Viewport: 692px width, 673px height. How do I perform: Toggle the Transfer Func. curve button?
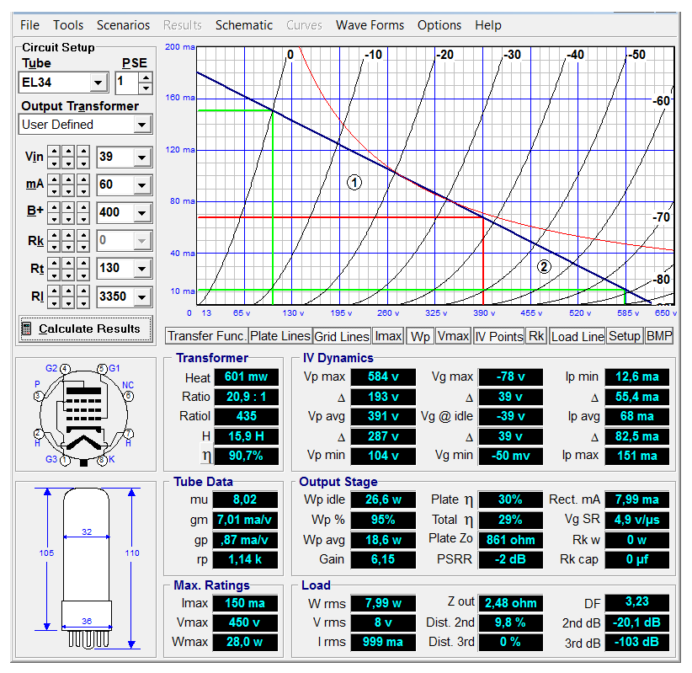pyautogui.click(x=206, y=336)
